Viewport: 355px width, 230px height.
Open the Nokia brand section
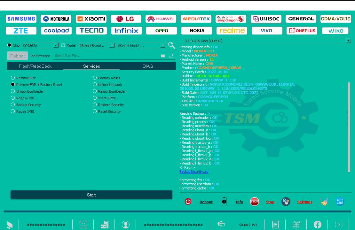tap(197, 31)
